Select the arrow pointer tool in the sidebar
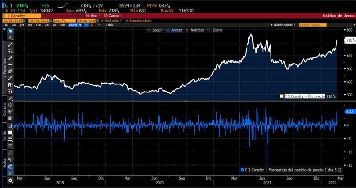 click(10, 31)
